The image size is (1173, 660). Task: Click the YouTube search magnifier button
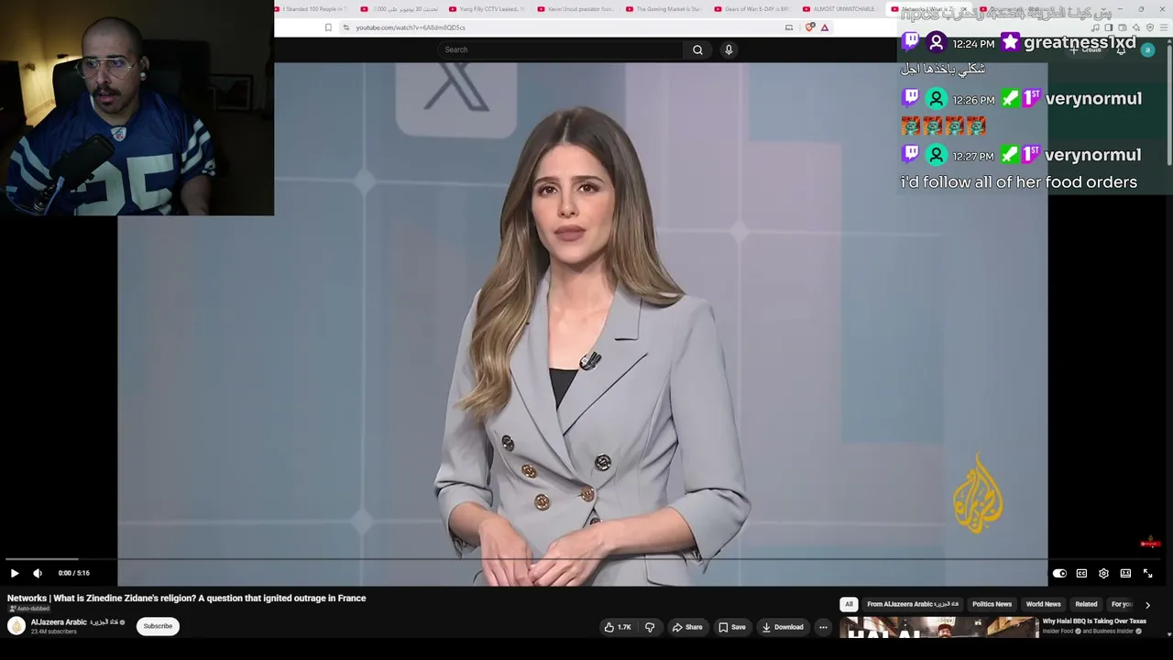(697, 49)
